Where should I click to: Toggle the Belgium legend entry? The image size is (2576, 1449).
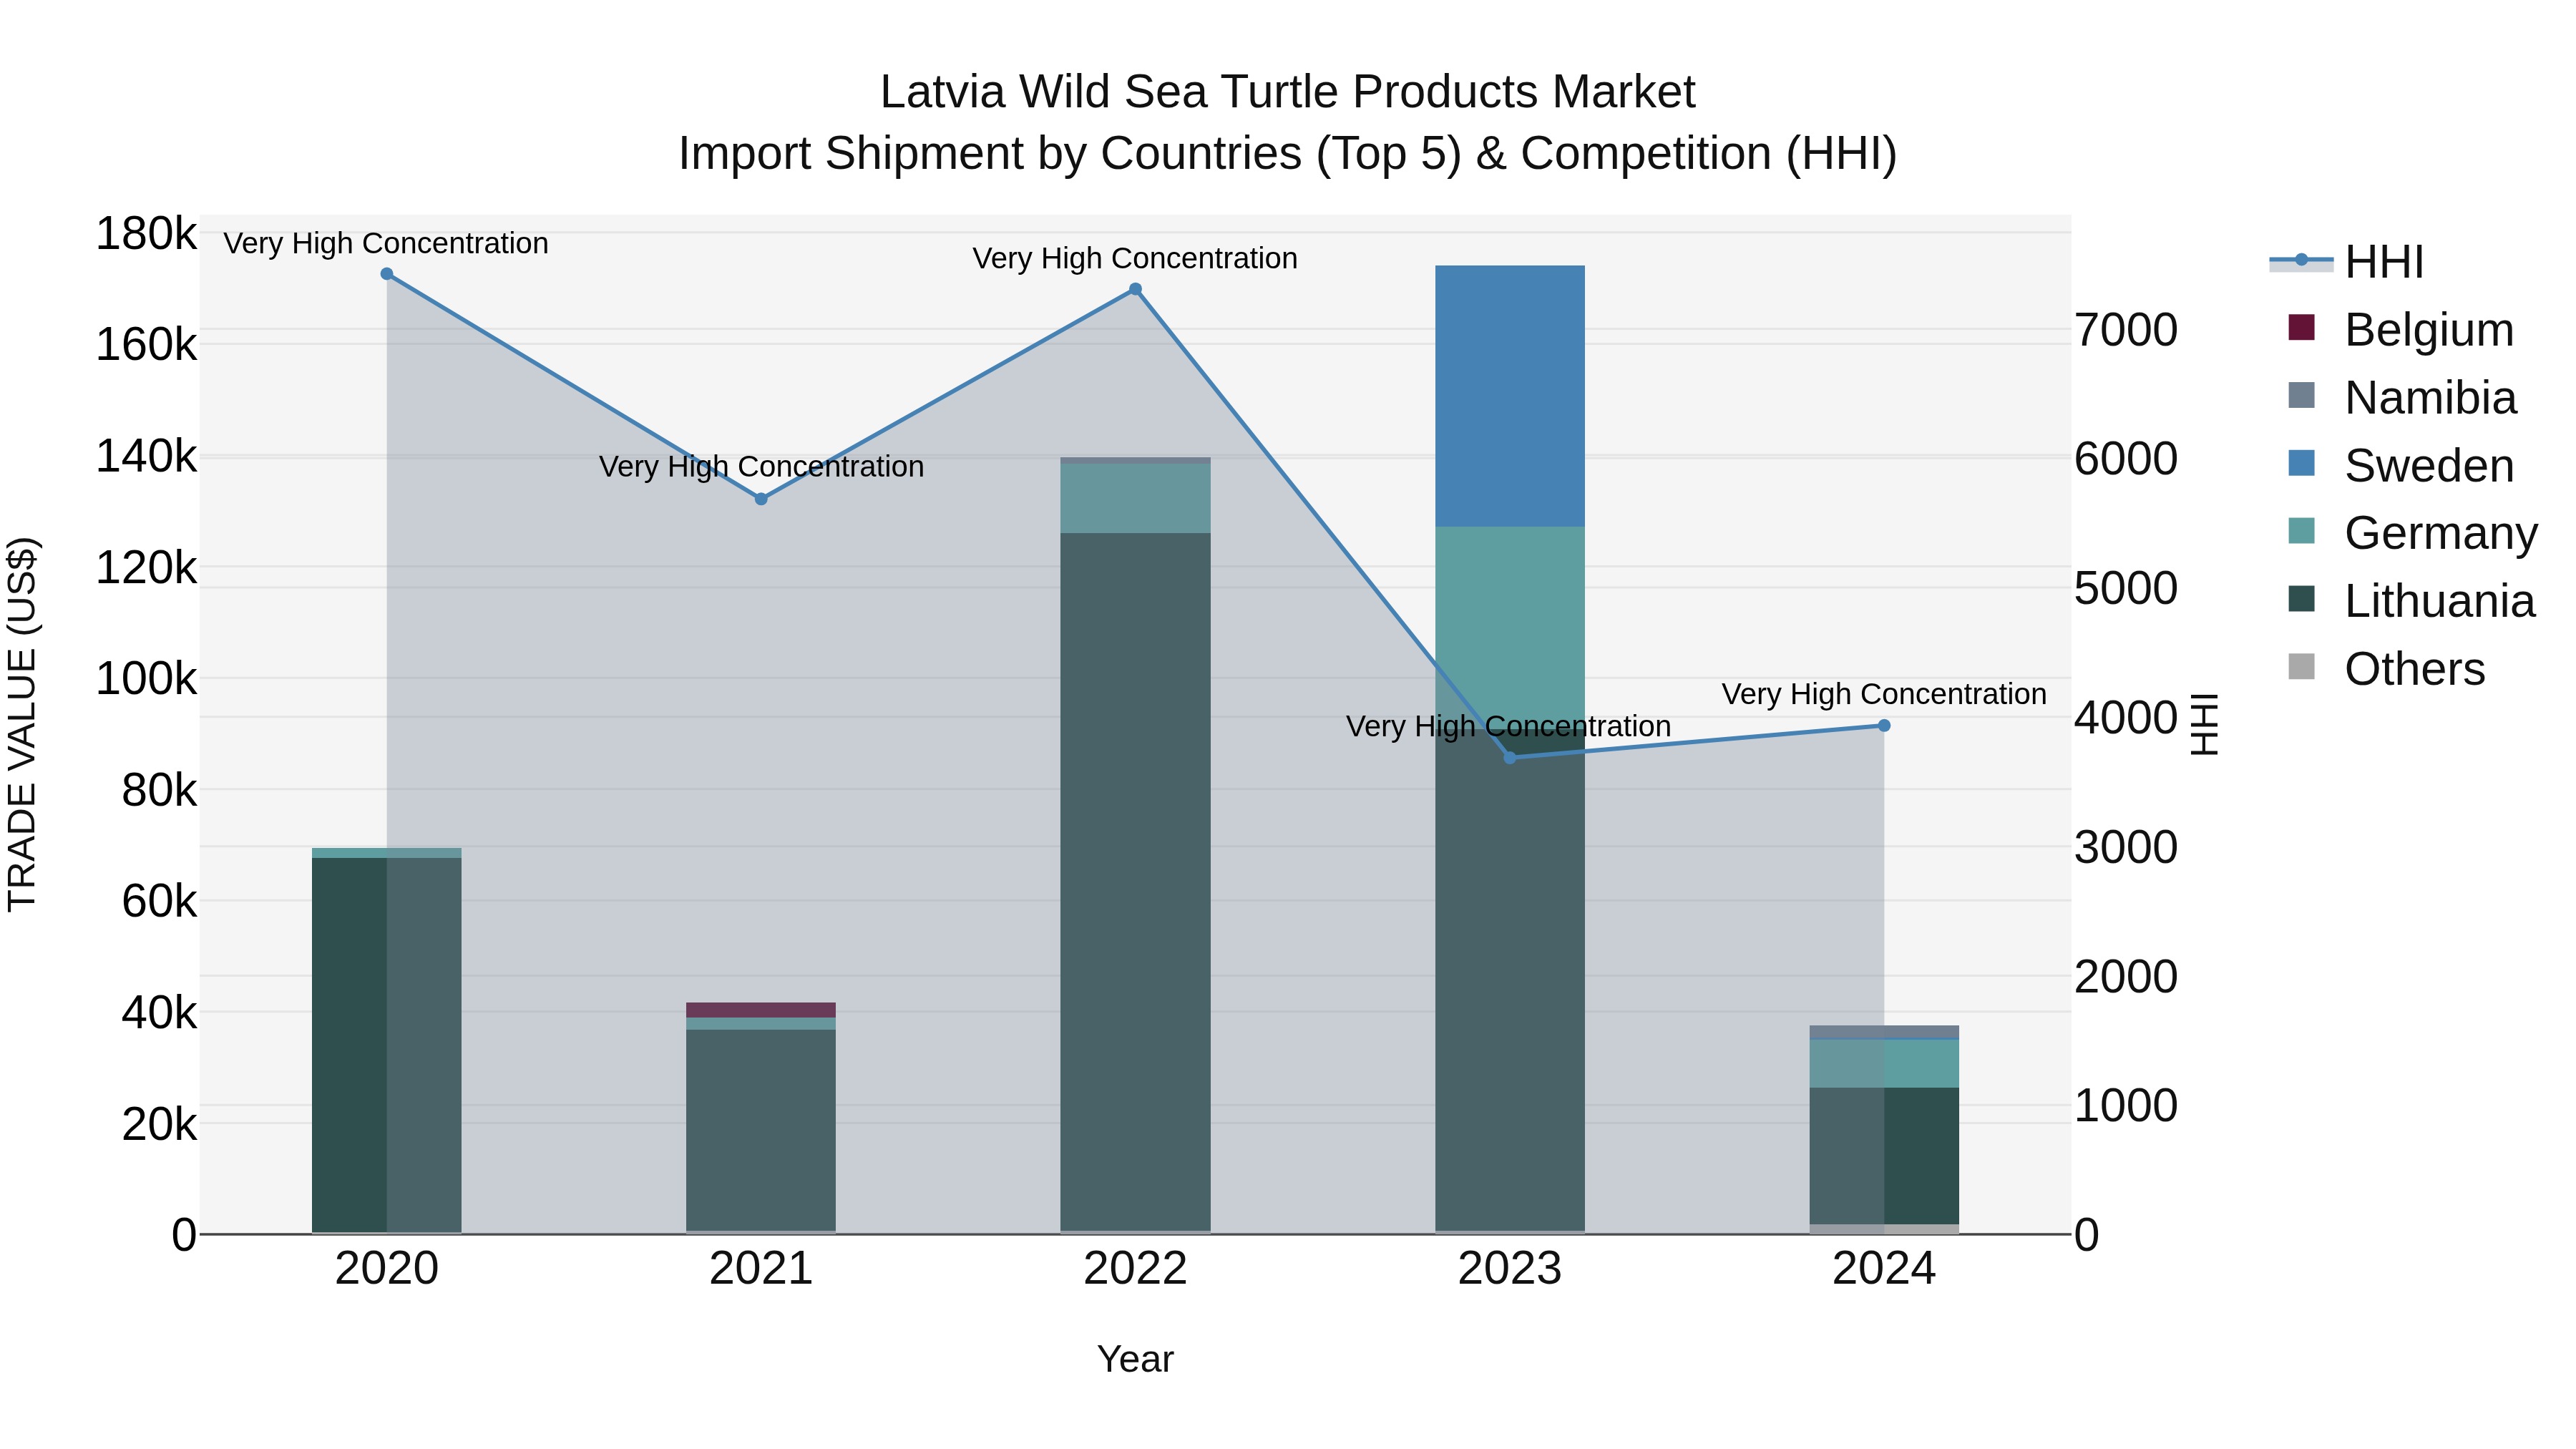point(2400,329)
